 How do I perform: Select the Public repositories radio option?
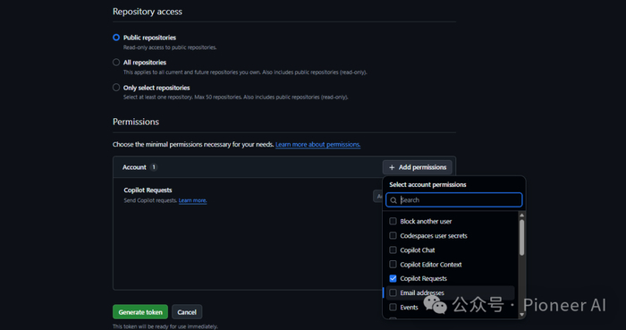116,38
